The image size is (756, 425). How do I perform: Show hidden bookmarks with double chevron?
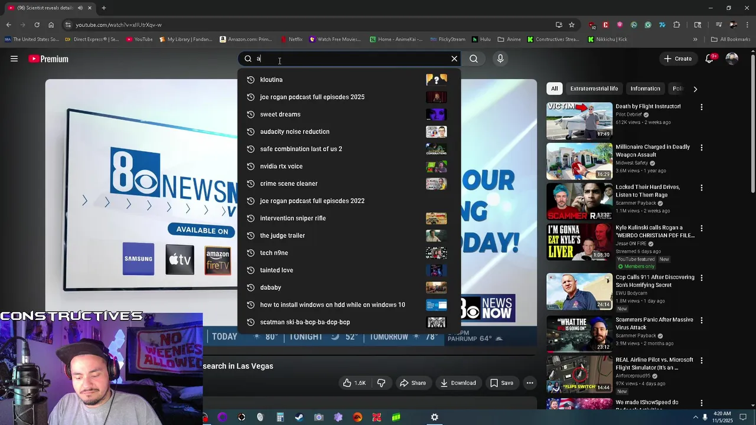click(695, 40)
